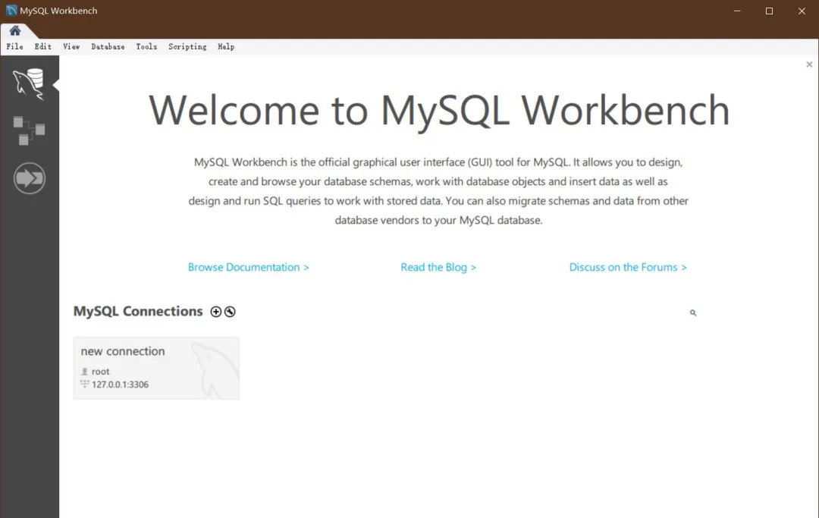The width and height of the screenshot is (819, 518).
Task: Launch the Migration wizard from the sidebar
Action: click(30, 178)
